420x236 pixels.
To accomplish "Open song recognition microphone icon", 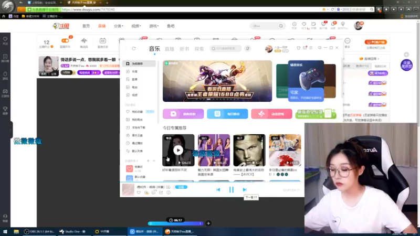I will (247, 48).
